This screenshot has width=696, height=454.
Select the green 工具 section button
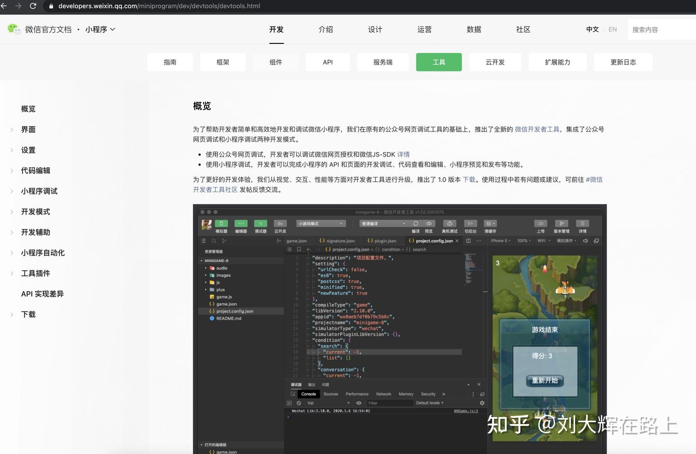(439, 62)
